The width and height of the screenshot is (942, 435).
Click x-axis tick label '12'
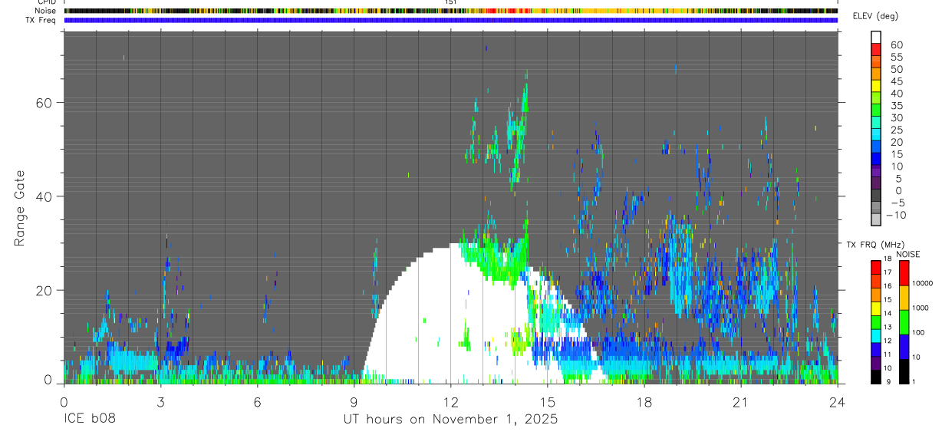[450, 402]
